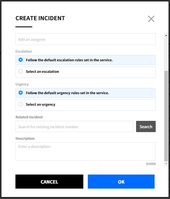The image size is (170, 199).
Task: Cancel the incident creation
Action: point(49,182)
